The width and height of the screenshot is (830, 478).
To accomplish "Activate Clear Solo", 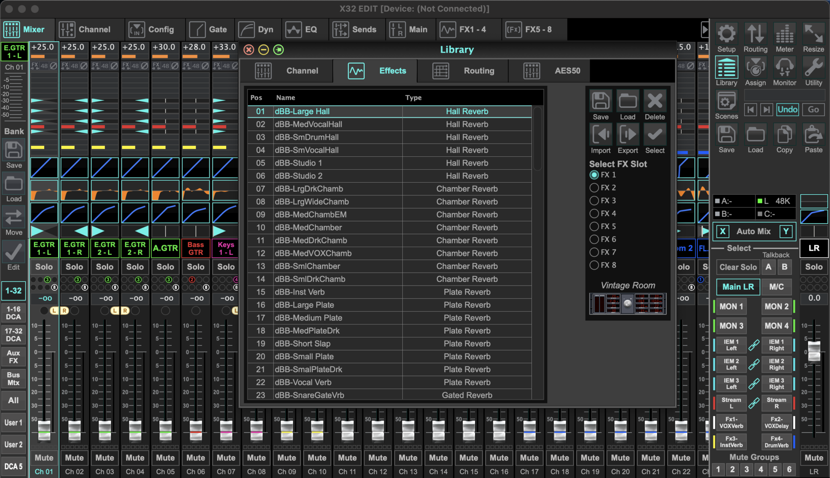I will tap(738, 267).
